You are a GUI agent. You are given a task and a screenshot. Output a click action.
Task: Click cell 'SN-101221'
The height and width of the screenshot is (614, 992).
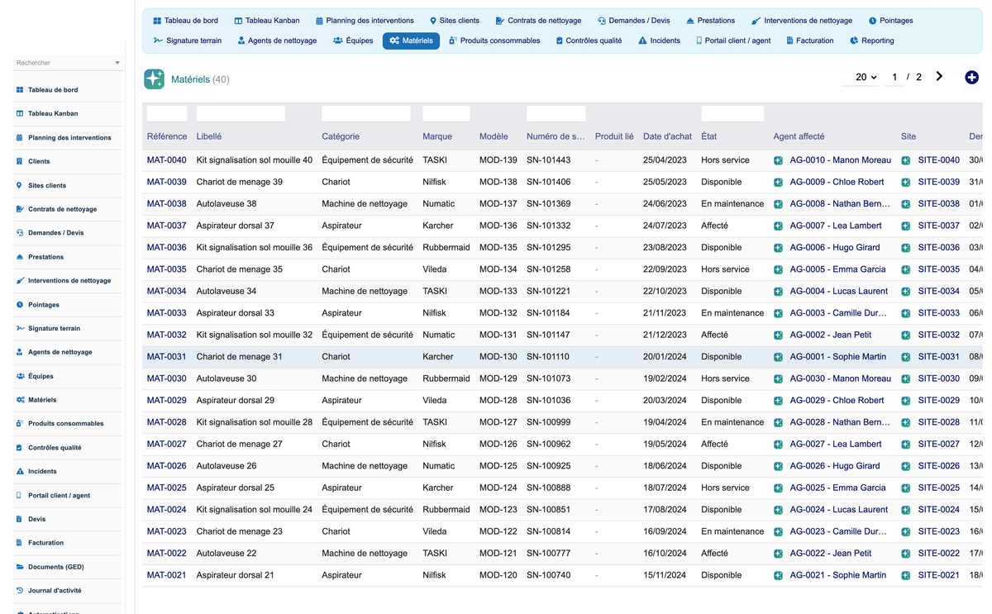pos(548,291)
